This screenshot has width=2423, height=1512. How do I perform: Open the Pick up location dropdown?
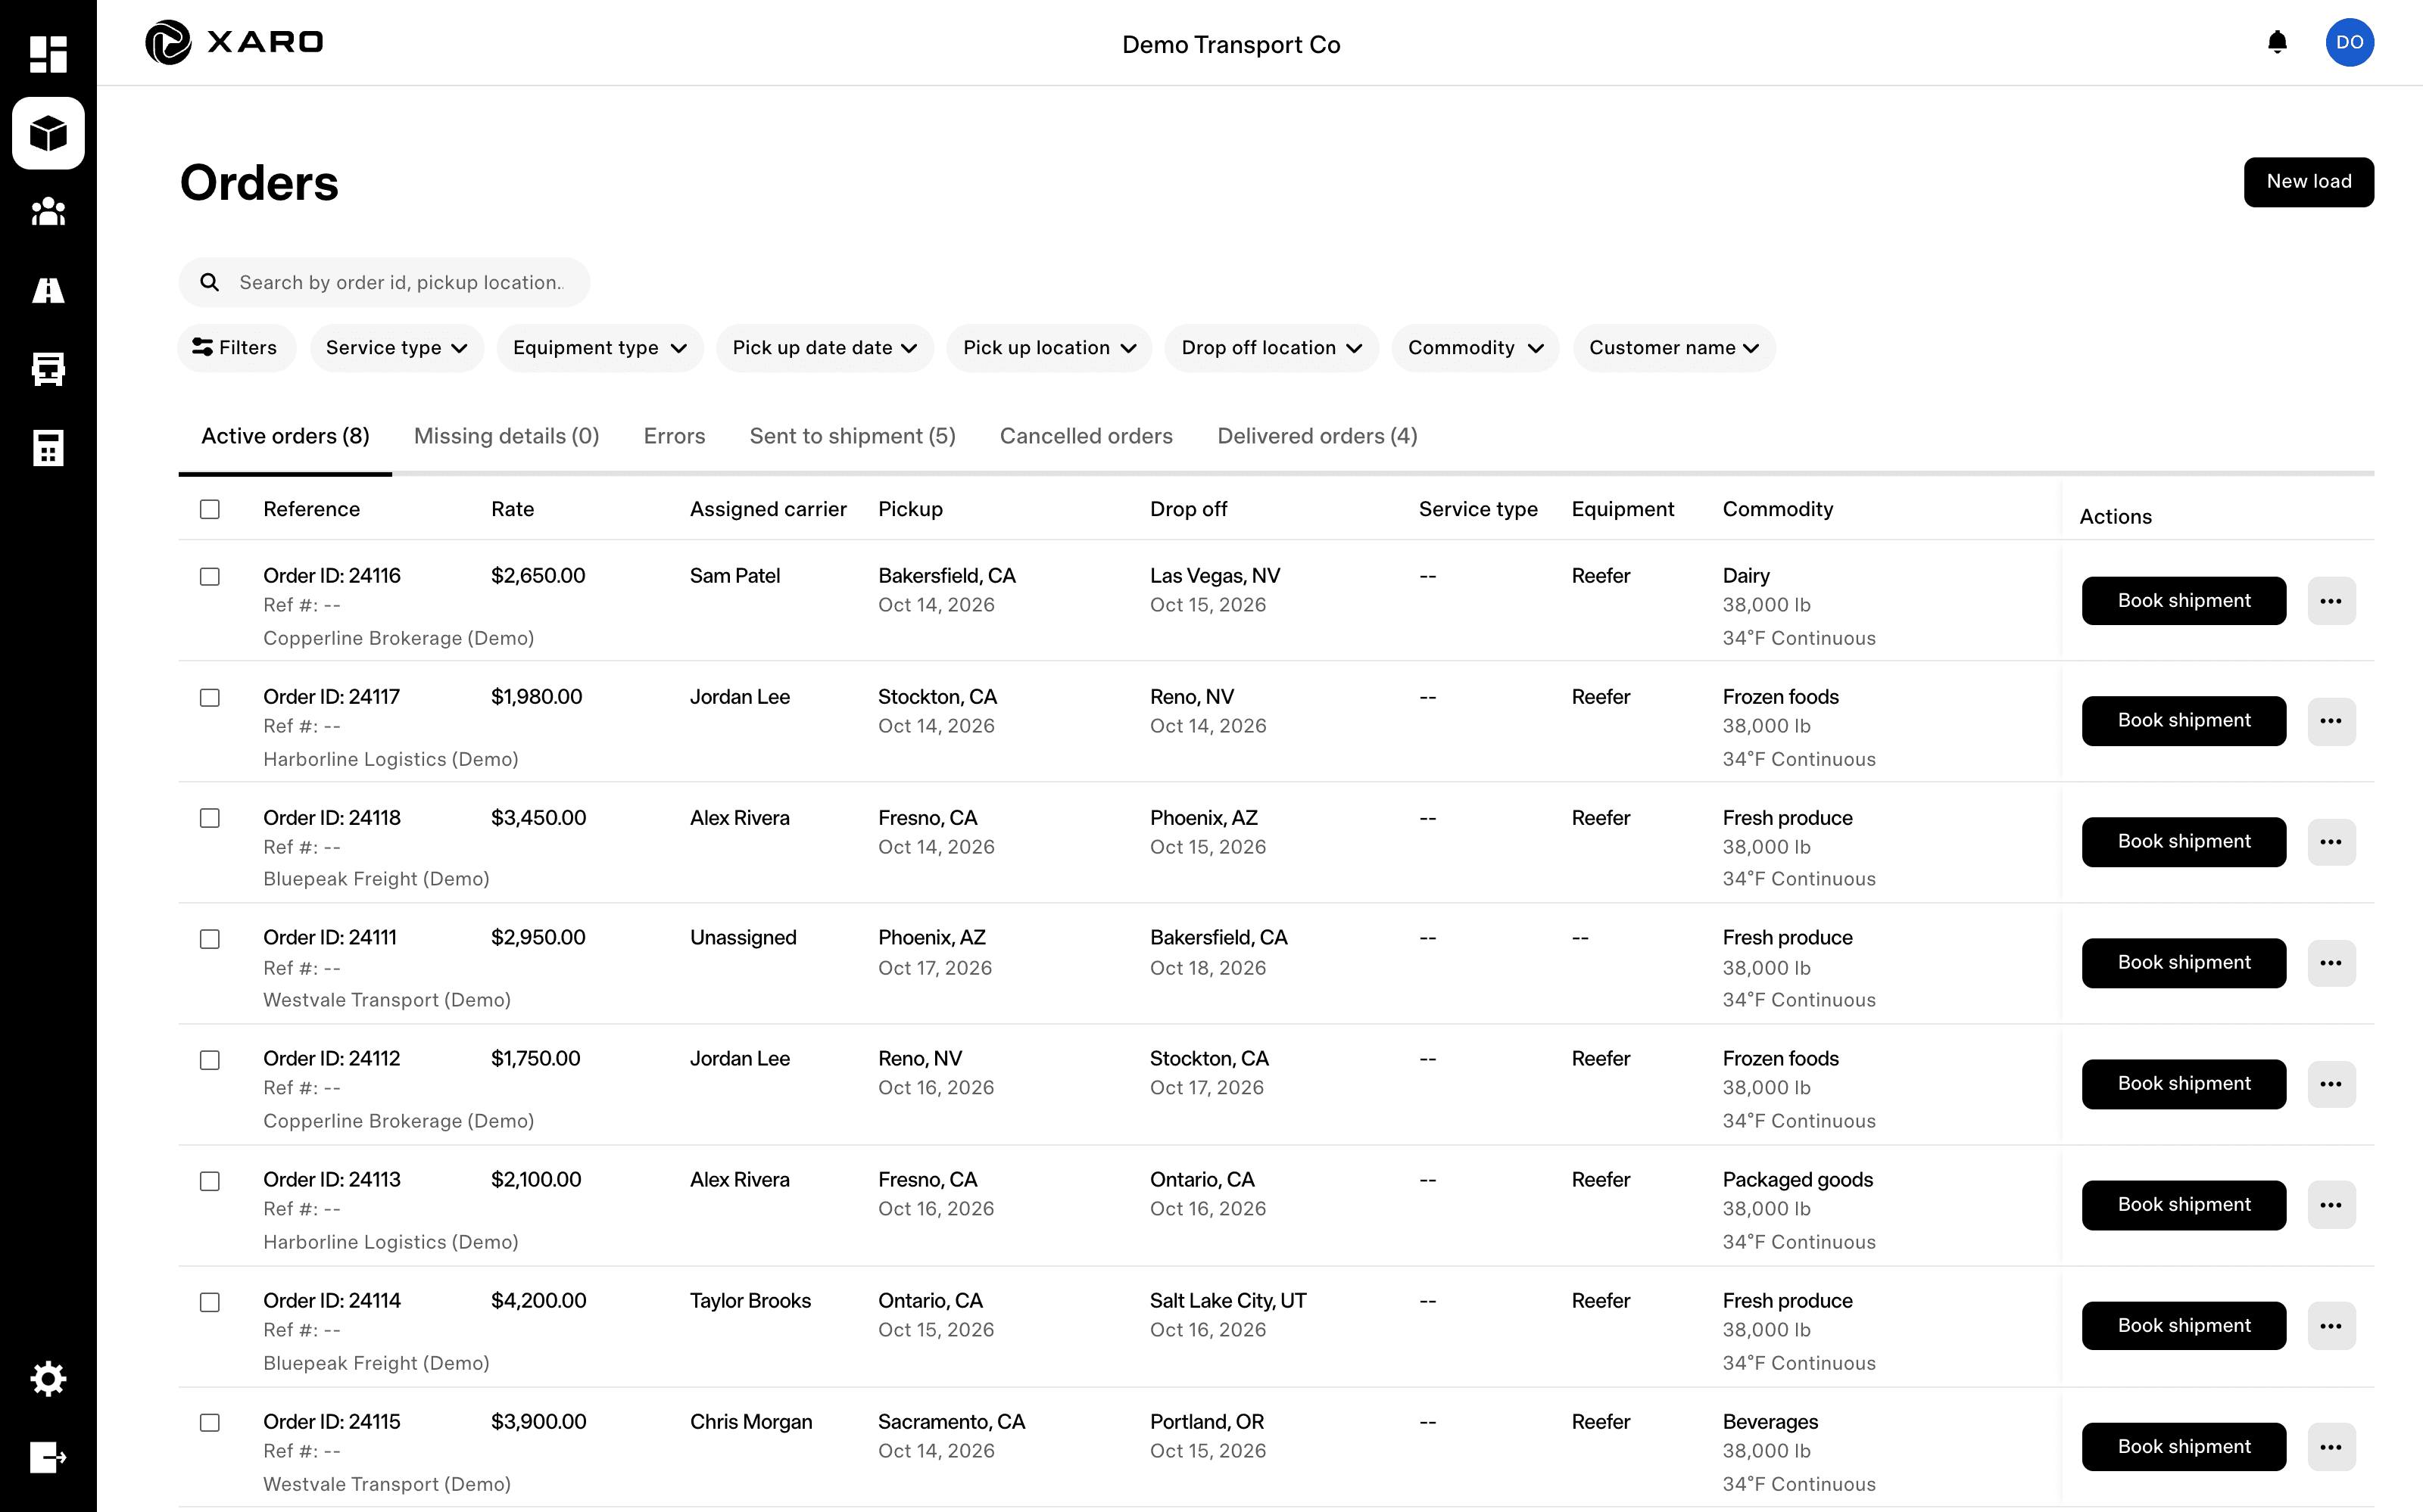1049,348
